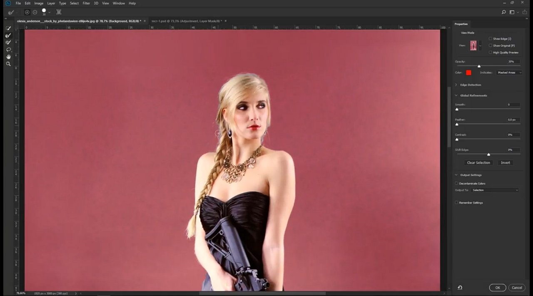Enable the Show Original (P) checkbox

pyautogui.click(x=491, y=45)
